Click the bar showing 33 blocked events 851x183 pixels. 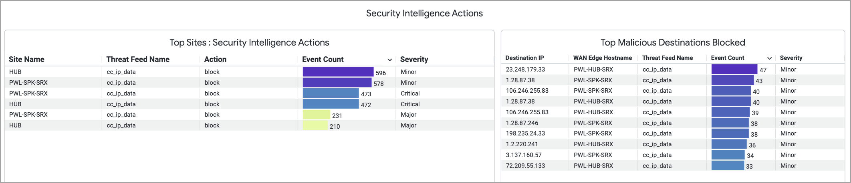(728, 166)
